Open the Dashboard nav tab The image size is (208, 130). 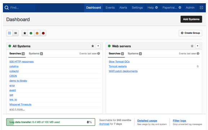[x=93, y=8]
